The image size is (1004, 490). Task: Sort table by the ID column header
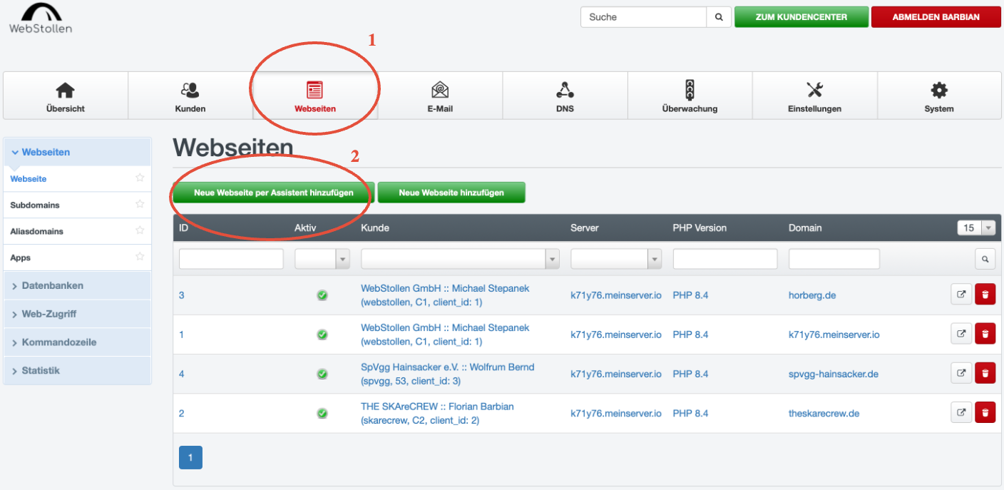coord(184,228)
